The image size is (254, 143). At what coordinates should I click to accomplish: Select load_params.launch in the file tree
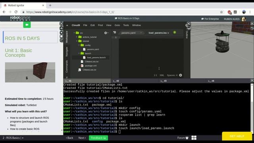[x=96, y=58]
